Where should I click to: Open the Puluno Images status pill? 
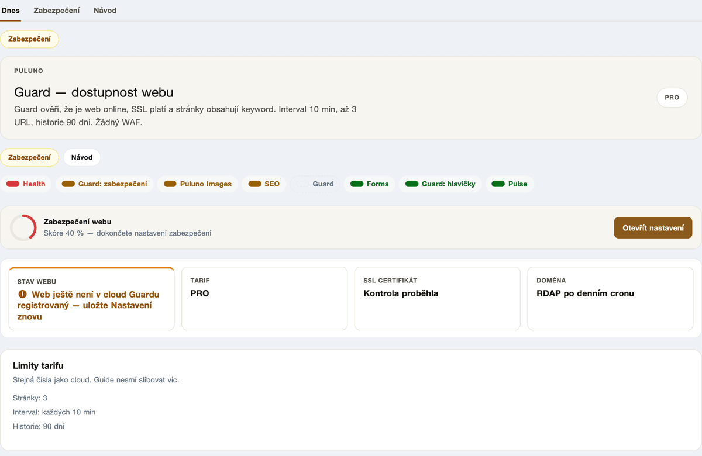(198, 184)
